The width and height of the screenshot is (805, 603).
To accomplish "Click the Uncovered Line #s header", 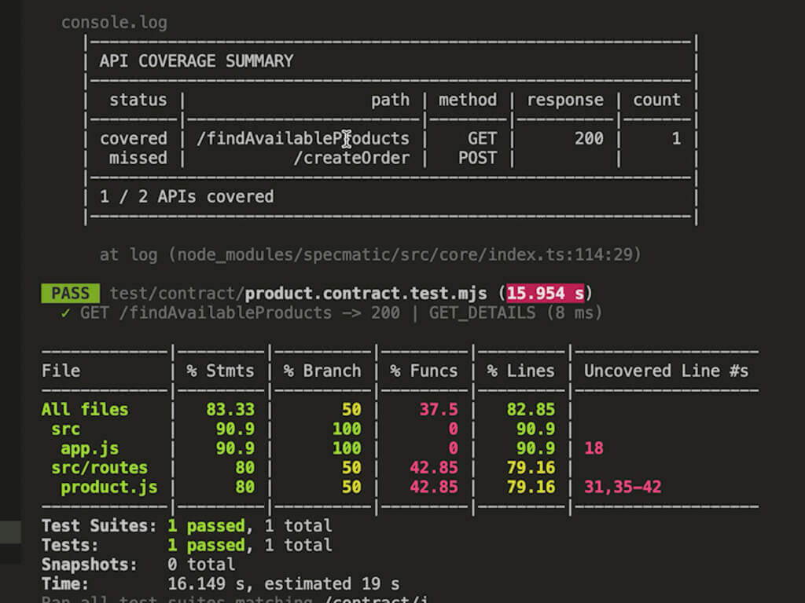I will coord(666,371).
